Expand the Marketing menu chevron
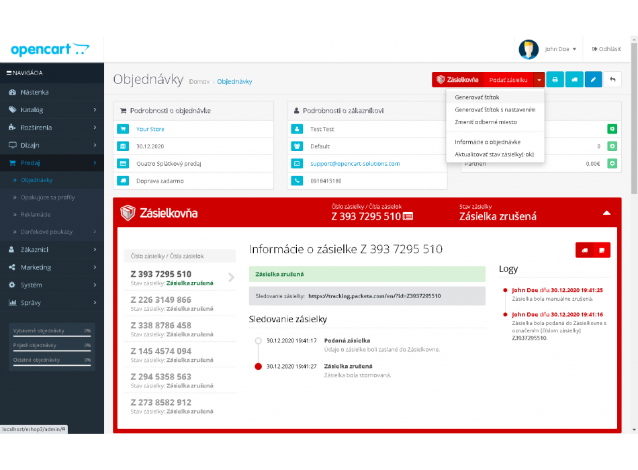The image size is (638, 470). point(95,267)
